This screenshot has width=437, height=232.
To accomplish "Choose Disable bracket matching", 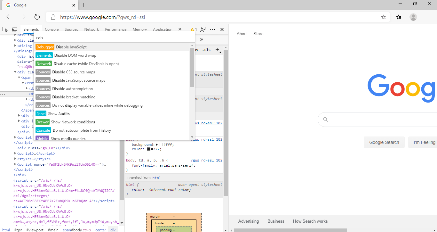I will coord(112,97).
